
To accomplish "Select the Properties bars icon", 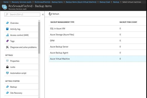I will (7, 61).
